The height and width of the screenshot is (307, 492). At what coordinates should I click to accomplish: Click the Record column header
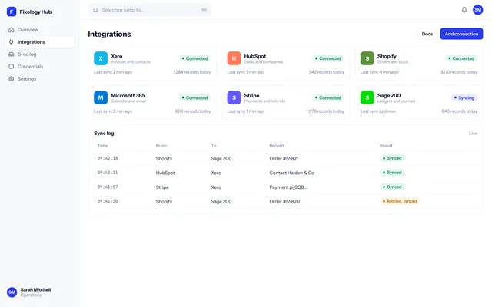[277, 146]
